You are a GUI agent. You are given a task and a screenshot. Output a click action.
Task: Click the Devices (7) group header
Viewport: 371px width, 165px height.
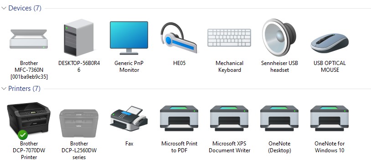pos(25,8)
